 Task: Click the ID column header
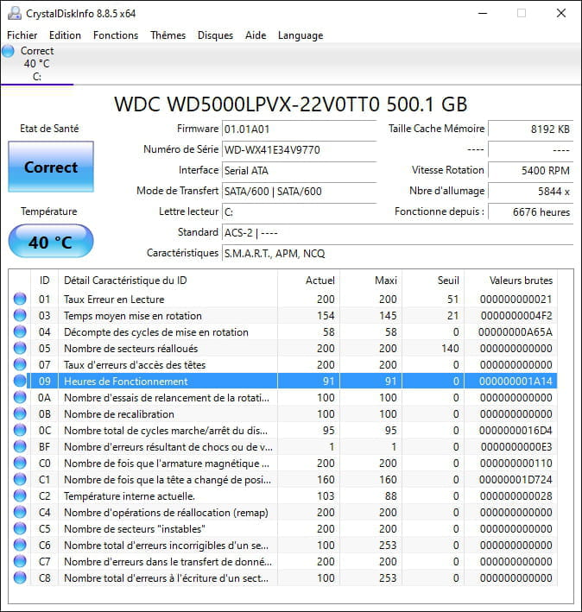pyautogui.click(x=45, y=281)
